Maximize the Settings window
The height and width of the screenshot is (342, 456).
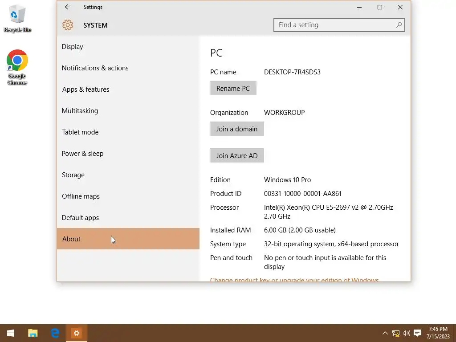tap(380, 7)
